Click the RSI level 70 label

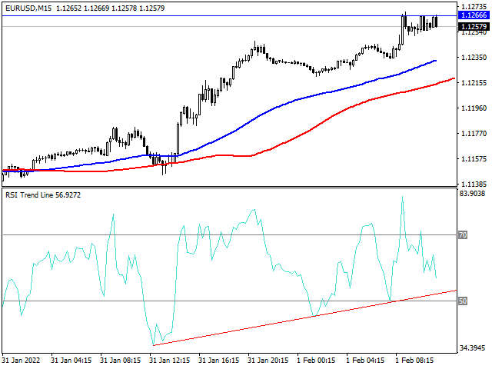(463, 234)
